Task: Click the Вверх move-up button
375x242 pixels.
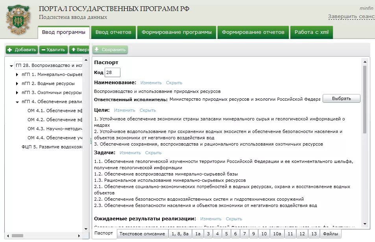Action: pyautogui.click(x=79, y=50)
